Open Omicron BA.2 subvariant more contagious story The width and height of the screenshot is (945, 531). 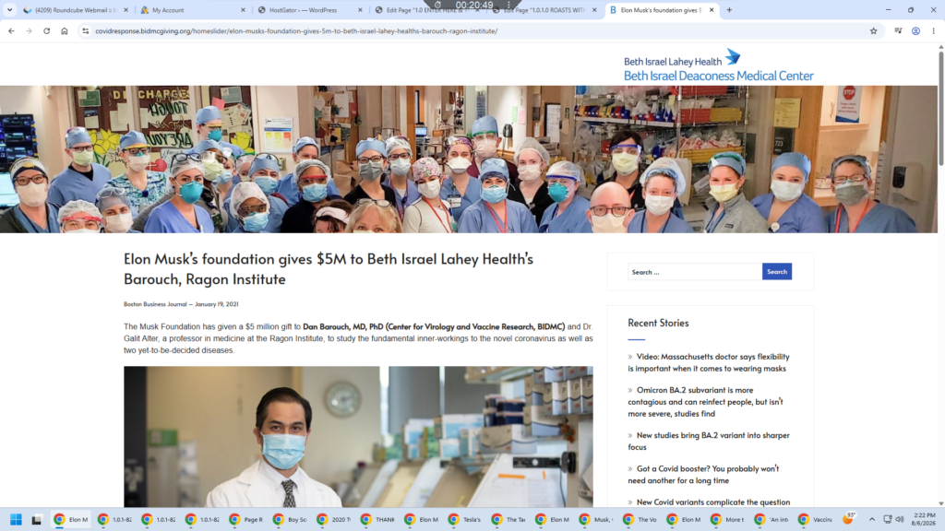(706, 402)
